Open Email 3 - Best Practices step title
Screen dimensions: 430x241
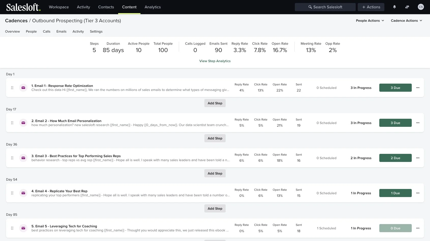tap(76, 156)
